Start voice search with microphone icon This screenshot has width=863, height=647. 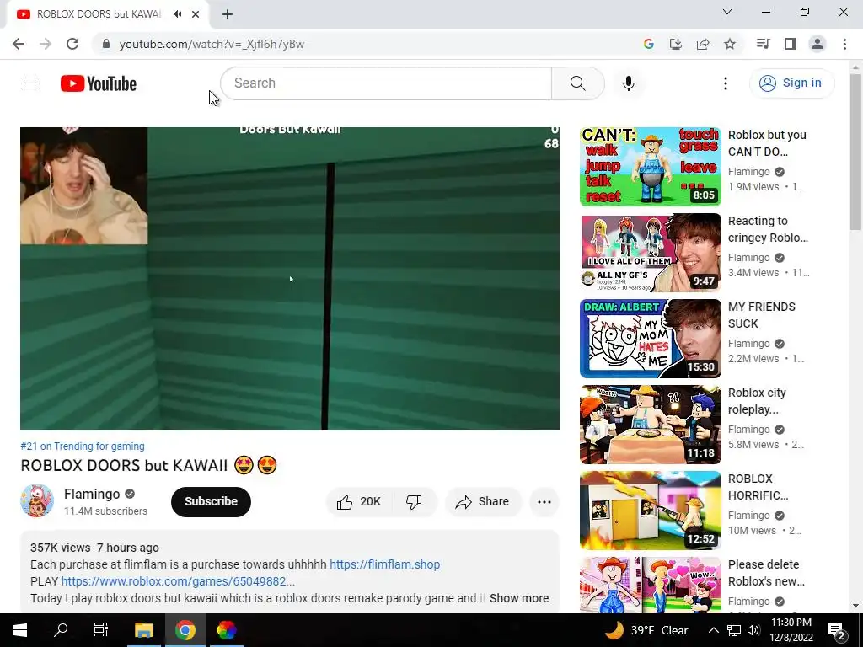click(629, 83)
